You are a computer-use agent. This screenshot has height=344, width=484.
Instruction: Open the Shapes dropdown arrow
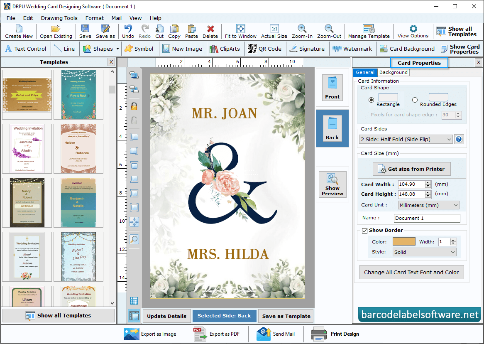[117, 49]
